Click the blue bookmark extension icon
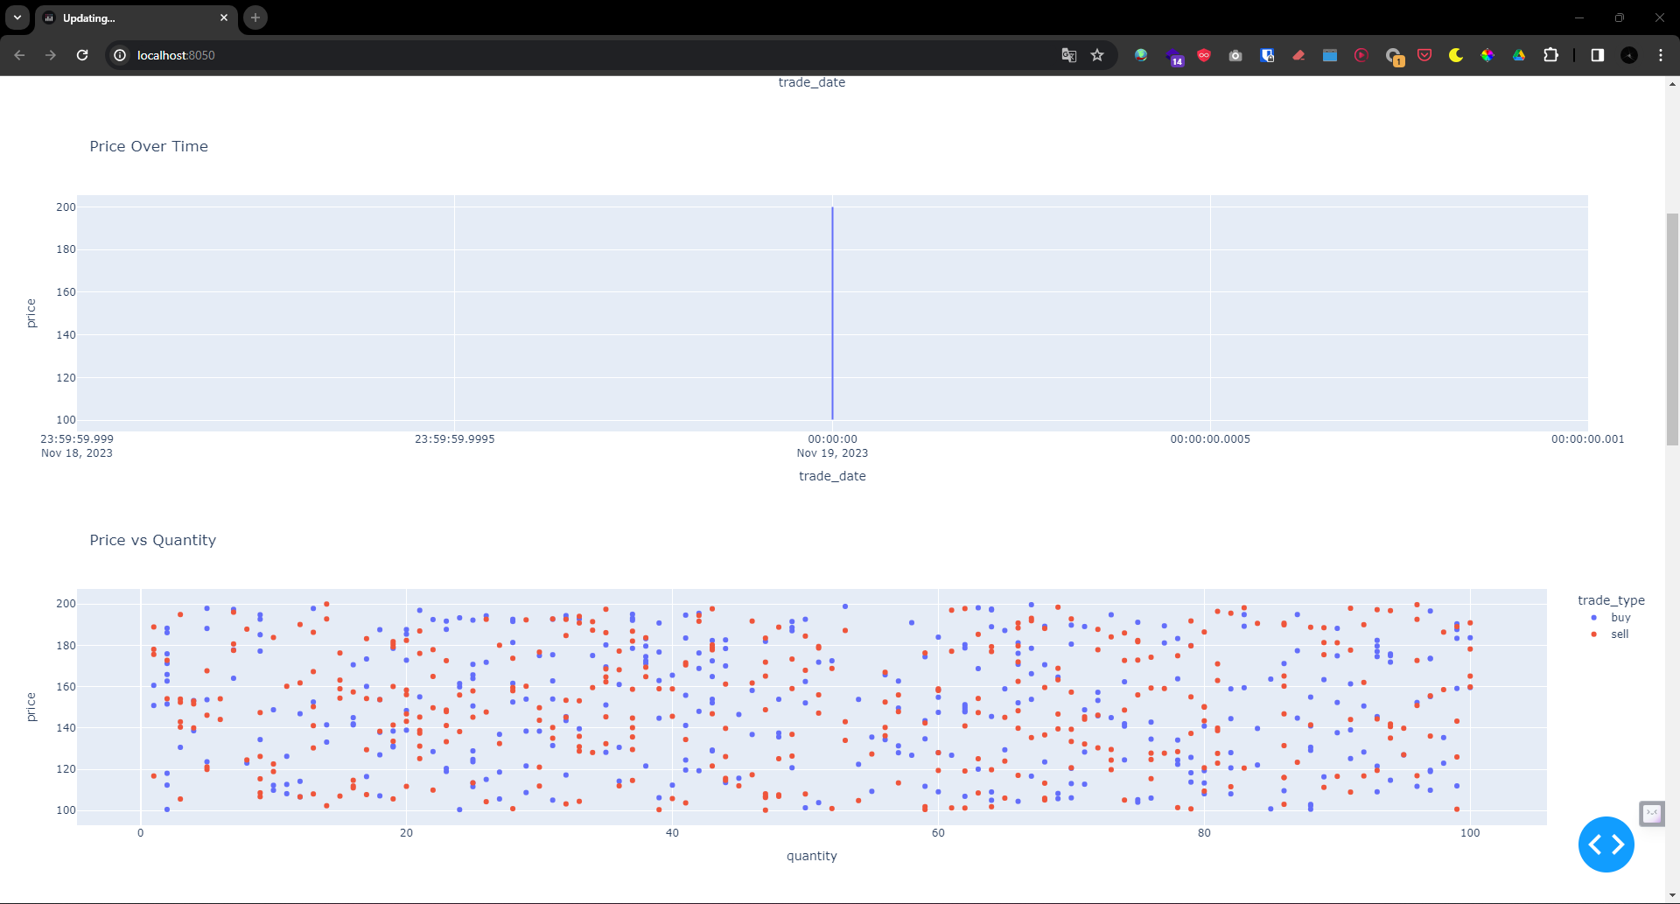This screenshot has height=904, width=1680. [1267, 55]
